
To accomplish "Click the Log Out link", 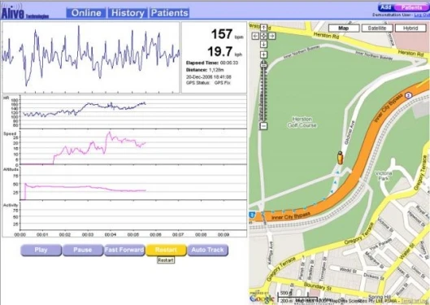I will point(422,15).
